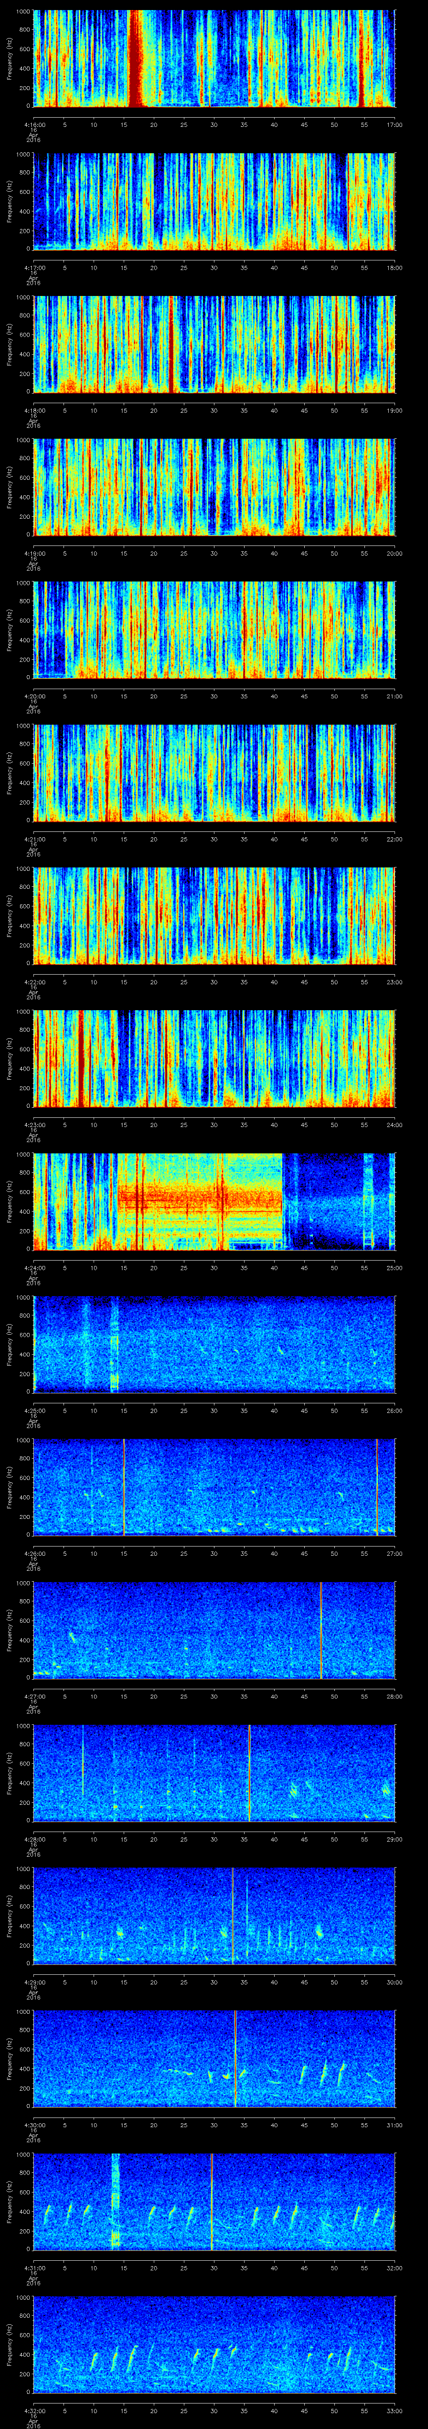Click the 33:00 end time label
This screenshot has height=2429, width=428.
tap(394, 2410)
